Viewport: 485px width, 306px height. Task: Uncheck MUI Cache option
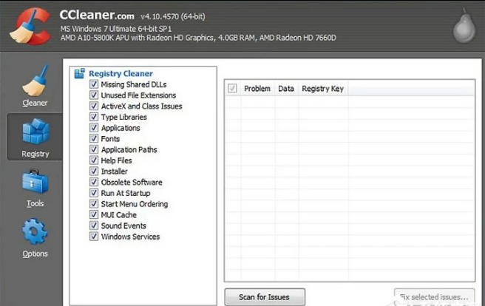click(94, 214)
